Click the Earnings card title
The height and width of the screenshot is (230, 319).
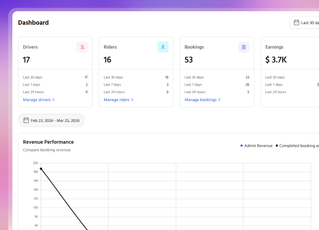click(274, 47)
